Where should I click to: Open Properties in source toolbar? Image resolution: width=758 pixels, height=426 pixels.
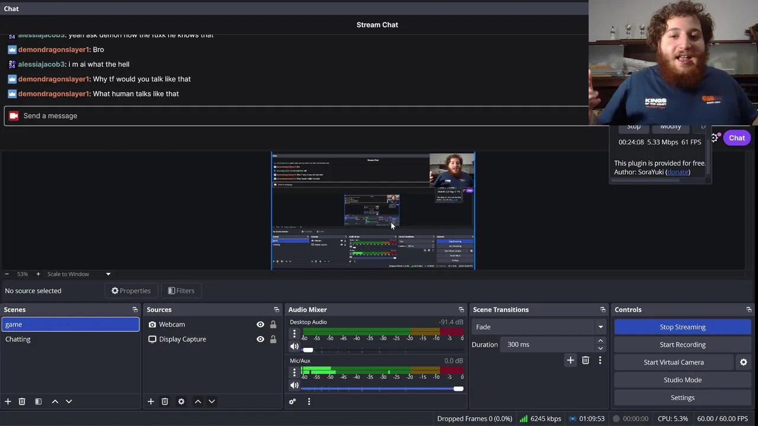pyautogui.click(x=131, y=291)
